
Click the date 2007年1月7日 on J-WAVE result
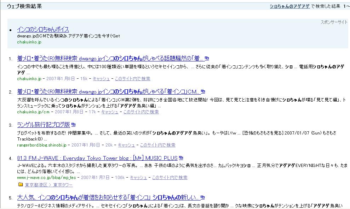point(95,177)
